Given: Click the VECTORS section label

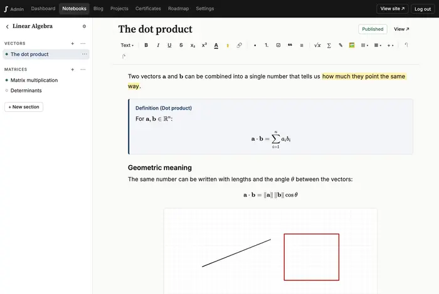Looking at the screenshot, I should click(15, 43).
